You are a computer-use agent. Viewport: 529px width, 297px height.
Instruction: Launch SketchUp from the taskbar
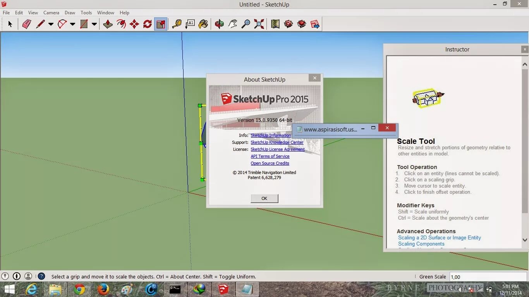(x=223, y=289)
